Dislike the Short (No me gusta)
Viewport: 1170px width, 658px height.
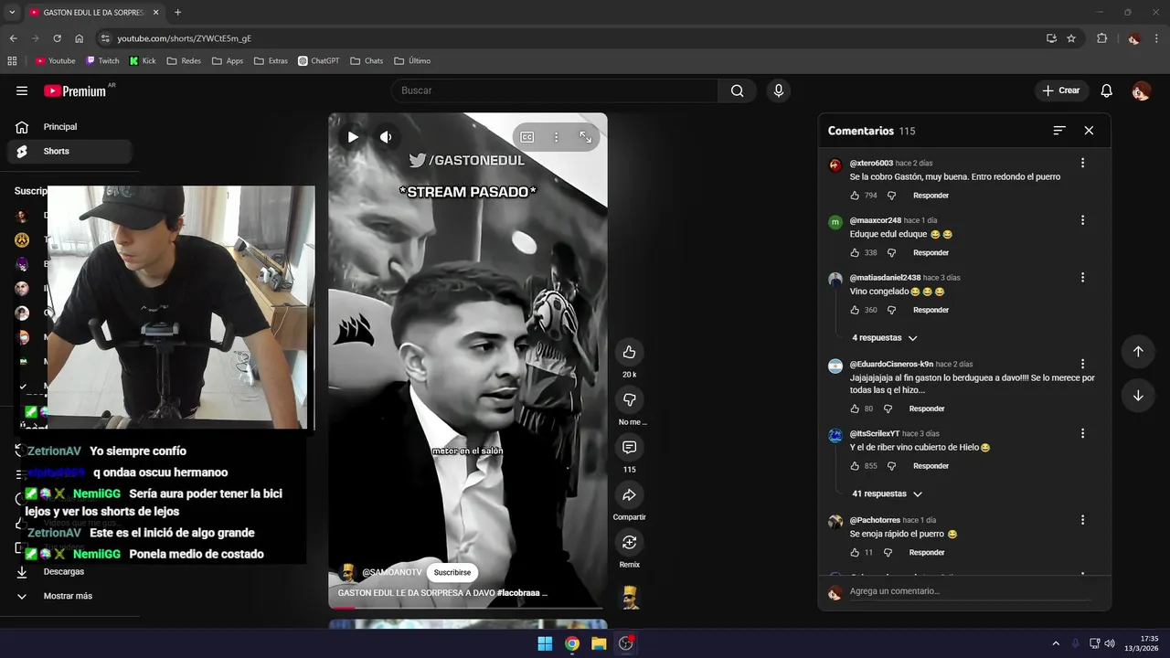click(x=629, y=399)
